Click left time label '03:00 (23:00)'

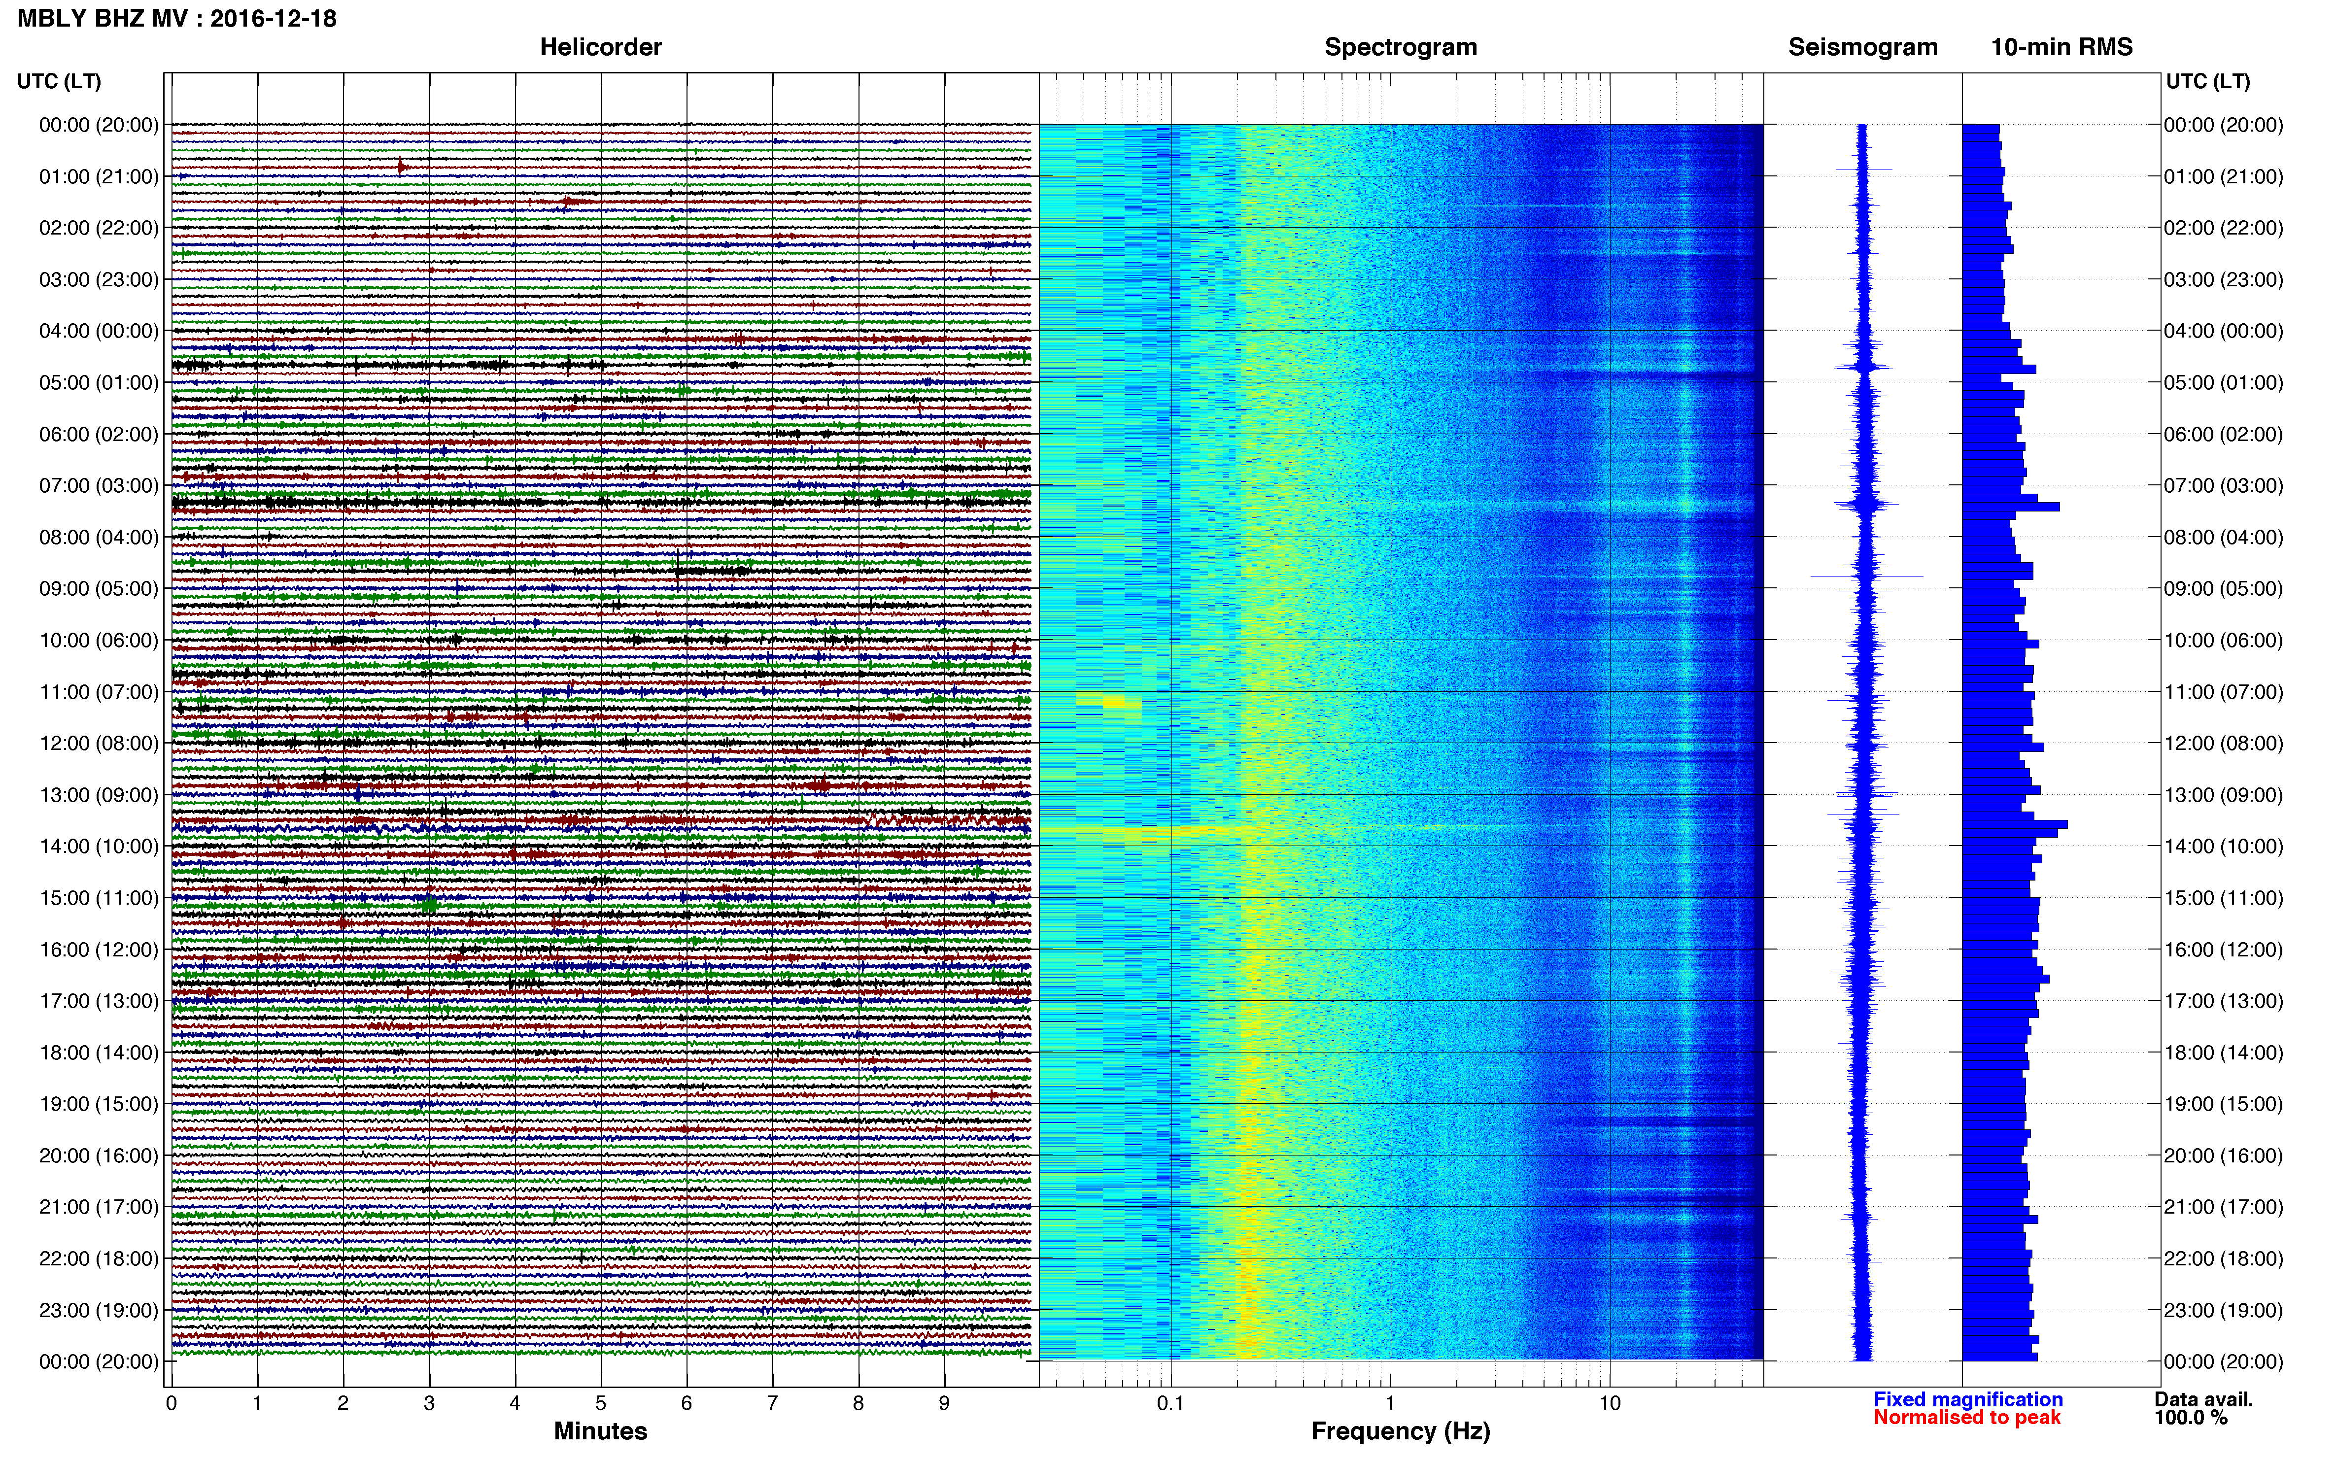click(99, 280)
